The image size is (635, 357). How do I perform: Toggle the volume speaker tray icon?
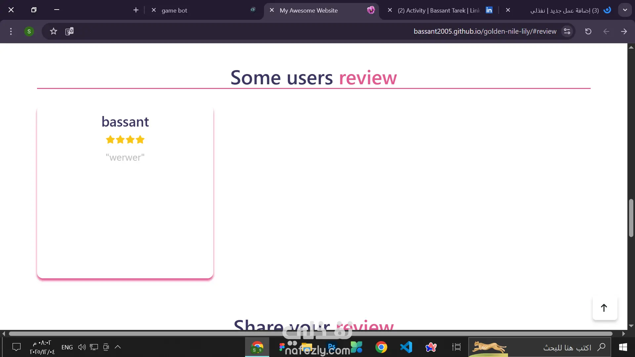pyautogui.click(x=82, y=347)
